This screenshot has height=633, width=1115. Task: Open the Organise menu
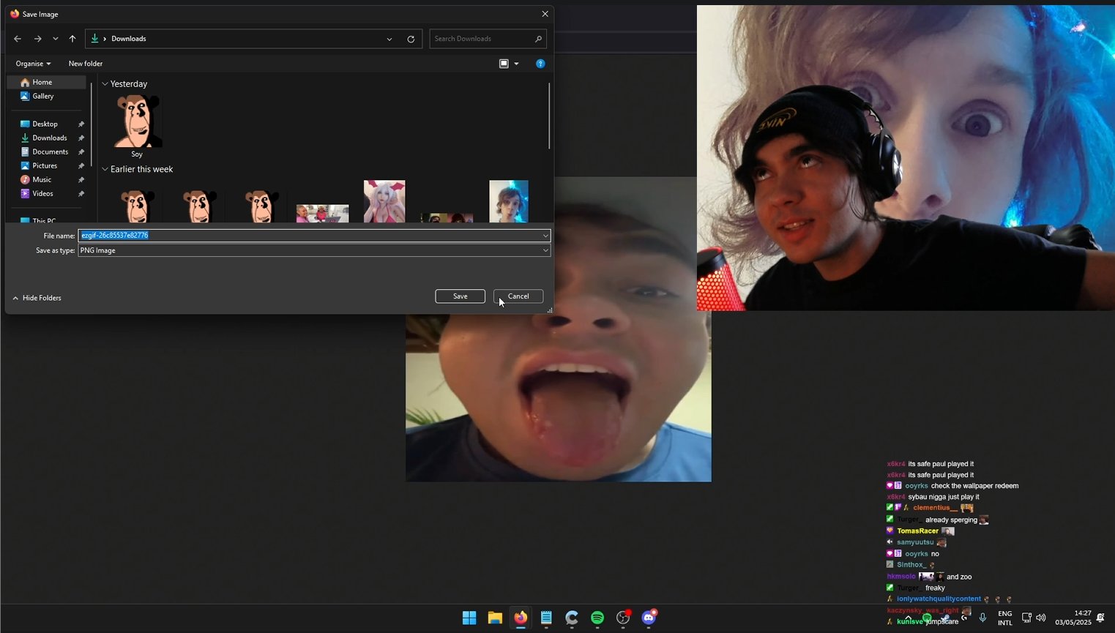(x=33, y=64)
